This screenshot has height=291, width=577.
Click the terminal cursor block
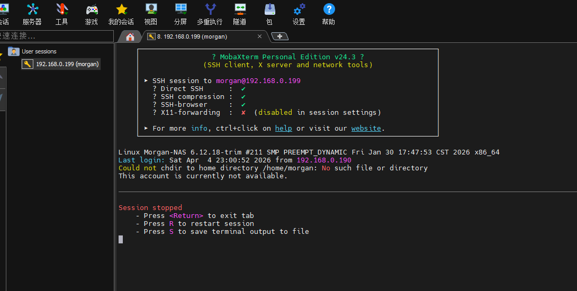[x=121, y=240]
